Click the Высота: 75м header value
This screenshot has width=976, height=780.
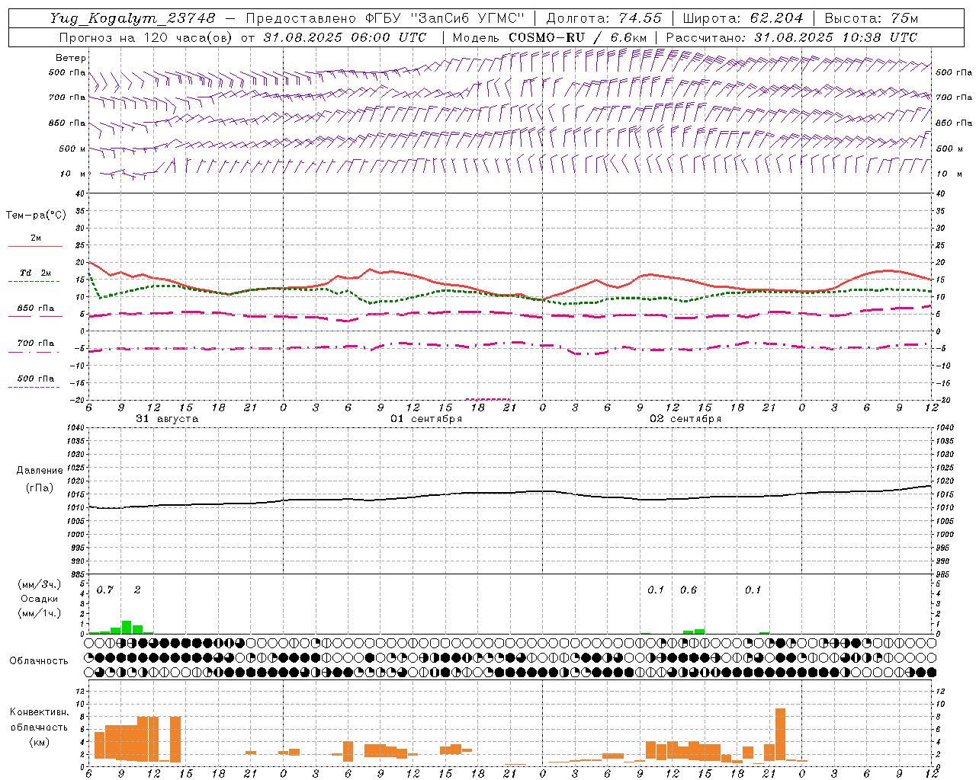(872, 18)
